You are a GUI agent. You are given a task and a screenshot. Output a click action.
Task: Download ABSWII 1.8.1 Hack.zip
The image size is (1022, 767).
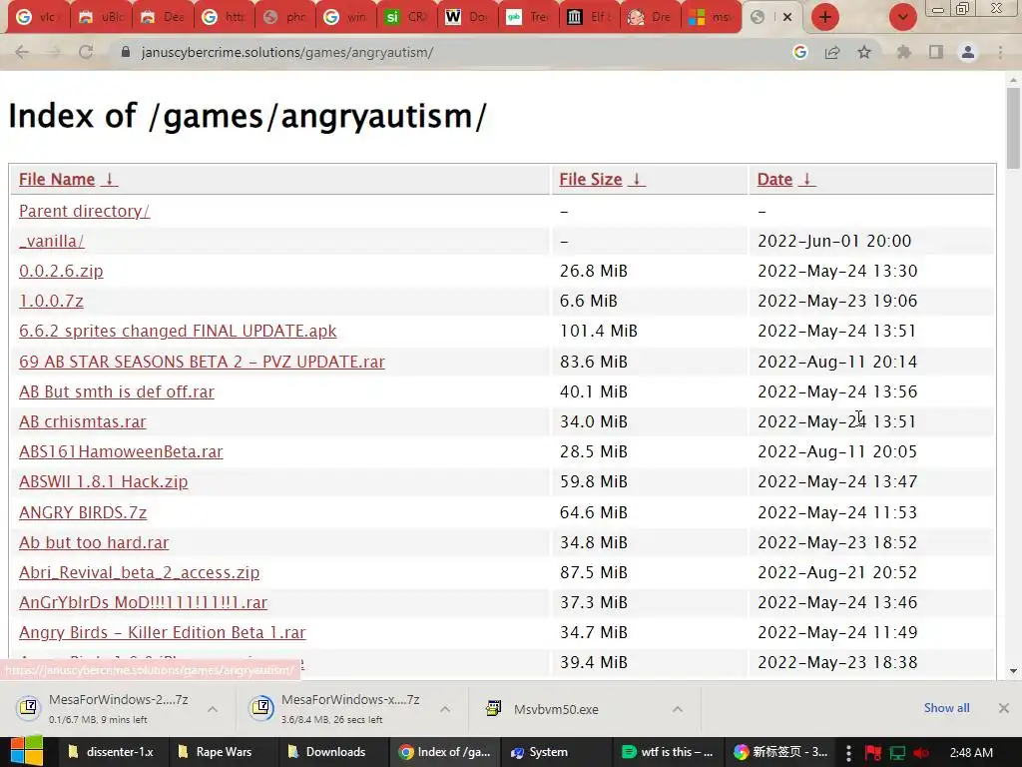pos(103,482)
